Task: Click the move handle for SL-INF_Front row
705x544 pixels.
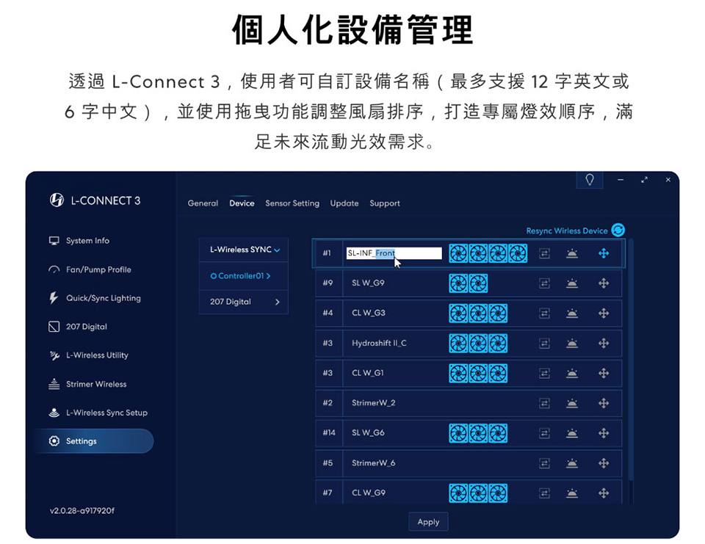Action: point(604,253)
